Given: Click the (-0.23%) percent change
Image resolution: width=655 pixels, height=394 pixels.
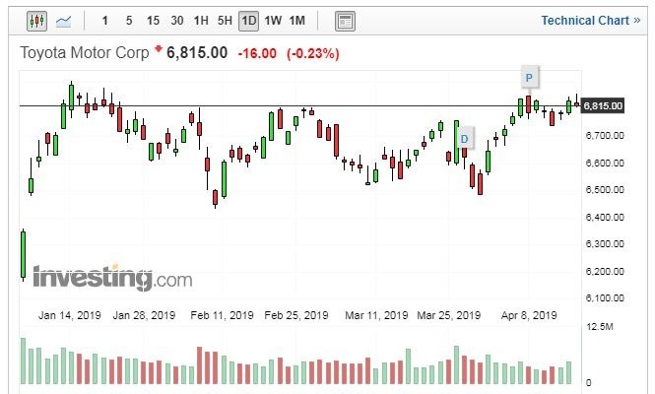Looking at the screenshot, I should click(x=313, y=53).
